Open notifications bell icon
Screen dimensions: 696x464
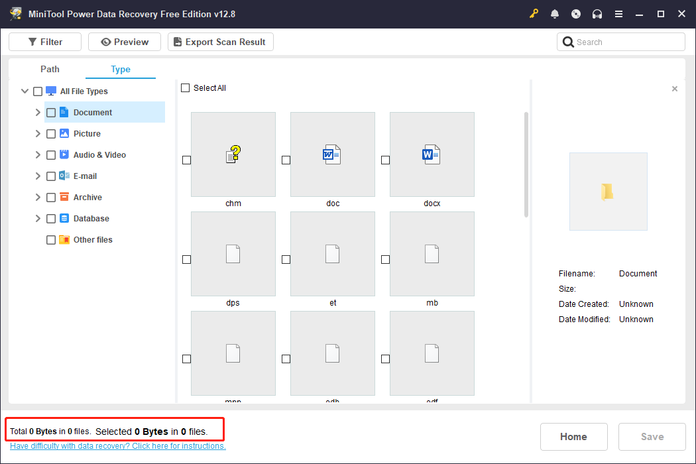tap(555, 14)
